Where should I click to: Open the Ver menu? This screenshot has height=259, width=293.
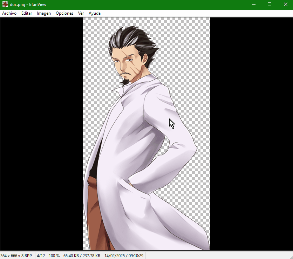pos(81,13)
